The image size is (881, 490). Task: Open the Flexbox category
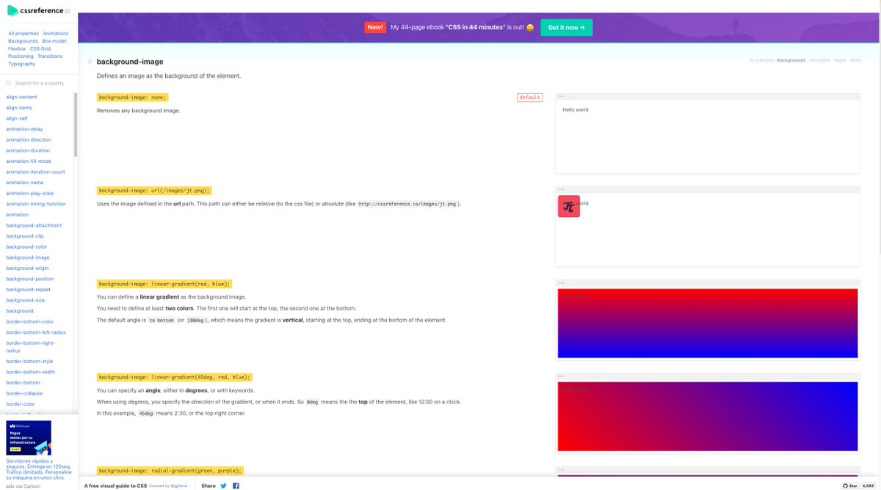[17, 48]
